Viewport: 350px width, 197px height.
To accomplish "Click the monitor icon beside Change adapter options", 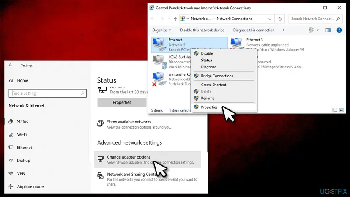I will pos(101,159).
